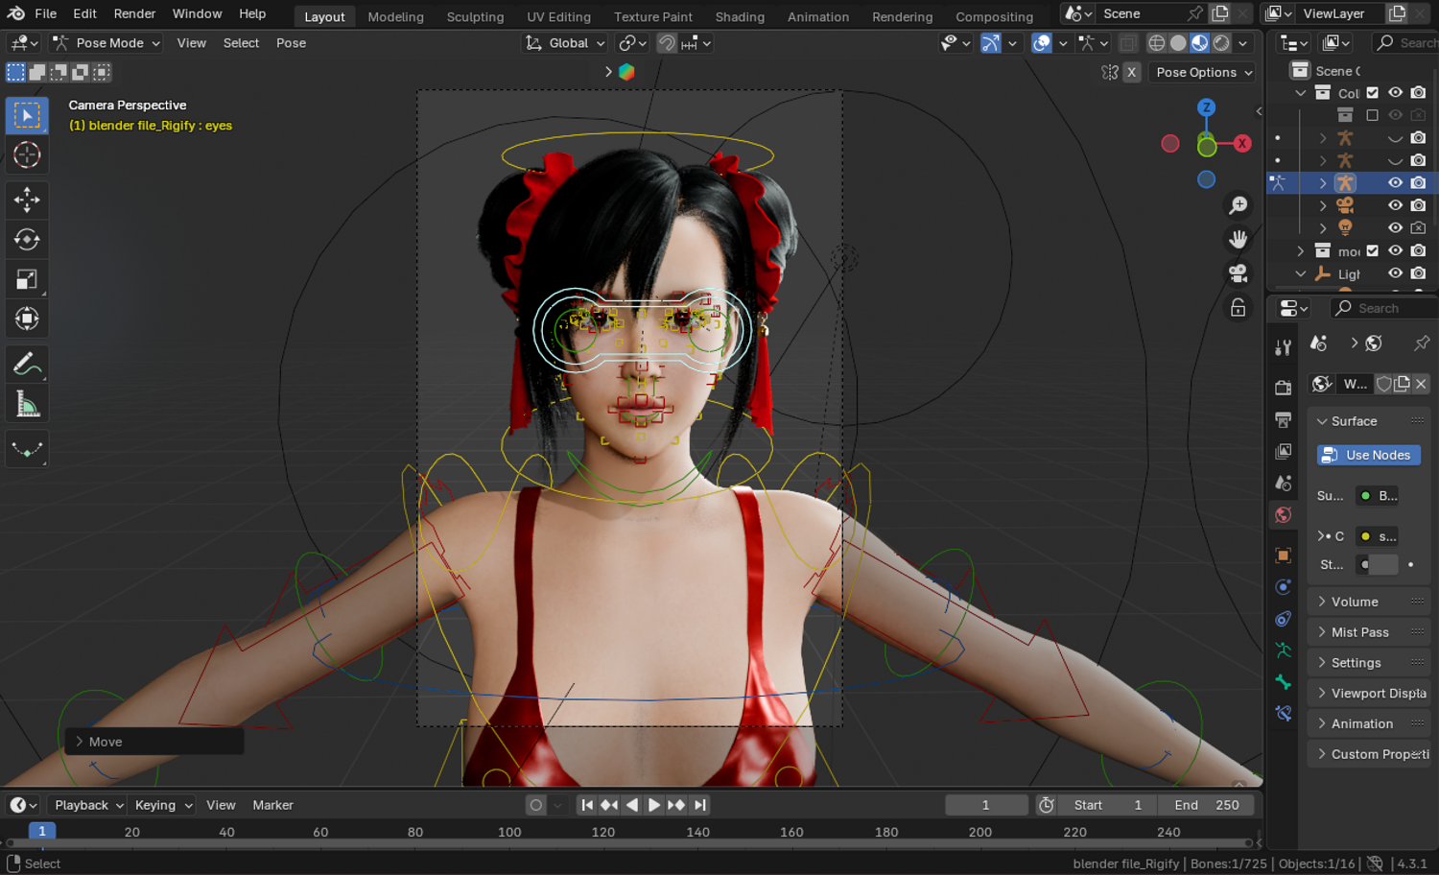Screen dimensions: 1439x875
Task: Hide the light bulb object in viewport
Action: [x=1396, y=228]
